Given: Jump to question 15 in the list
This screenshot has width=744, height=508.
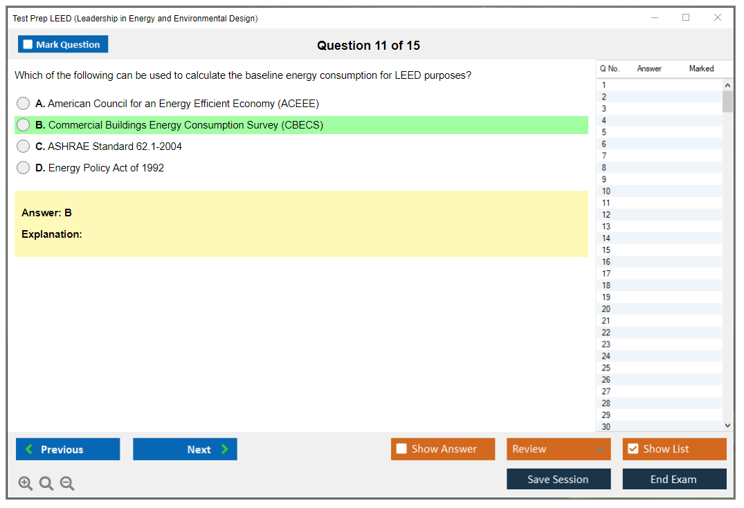Looking at the screenshot, I should click(606, 250).
